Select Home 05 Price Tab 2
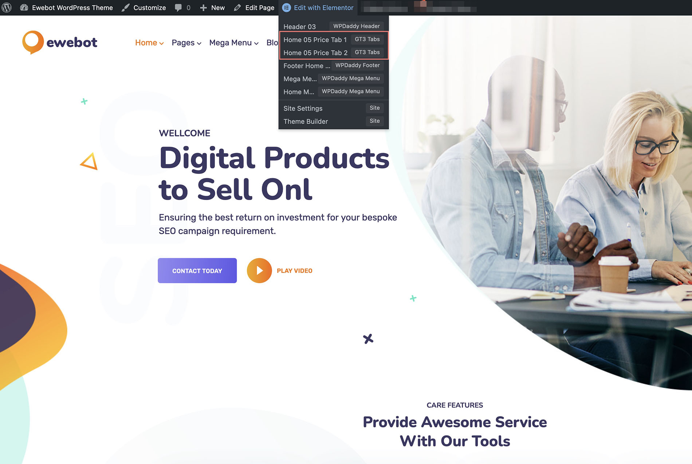Image resolution: width=692 pixels, height=464 pixels. click(334, 52)
